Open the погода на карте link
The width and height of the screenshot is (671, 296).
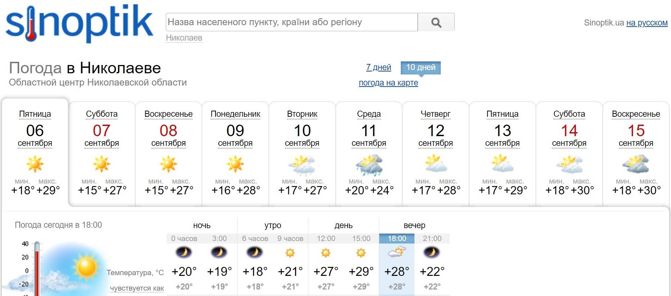click(x=388, y=83)
